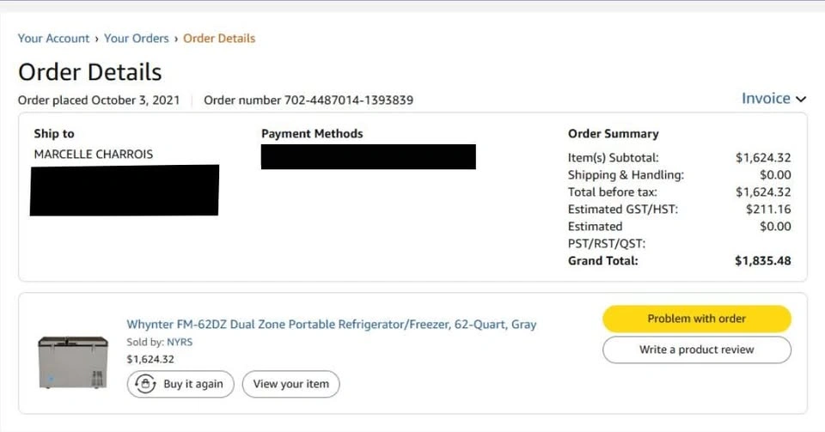Click the MARCELLE CHARROIS ship-to name
Viewport: 825px width, 432px height.
(93, 155)
